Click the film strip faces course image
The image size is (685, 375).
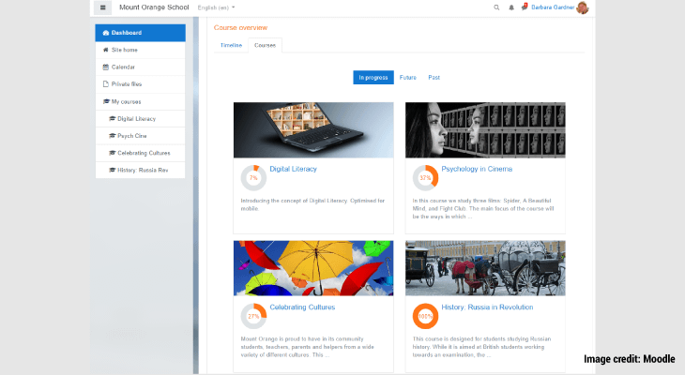(x=485, y=130)
